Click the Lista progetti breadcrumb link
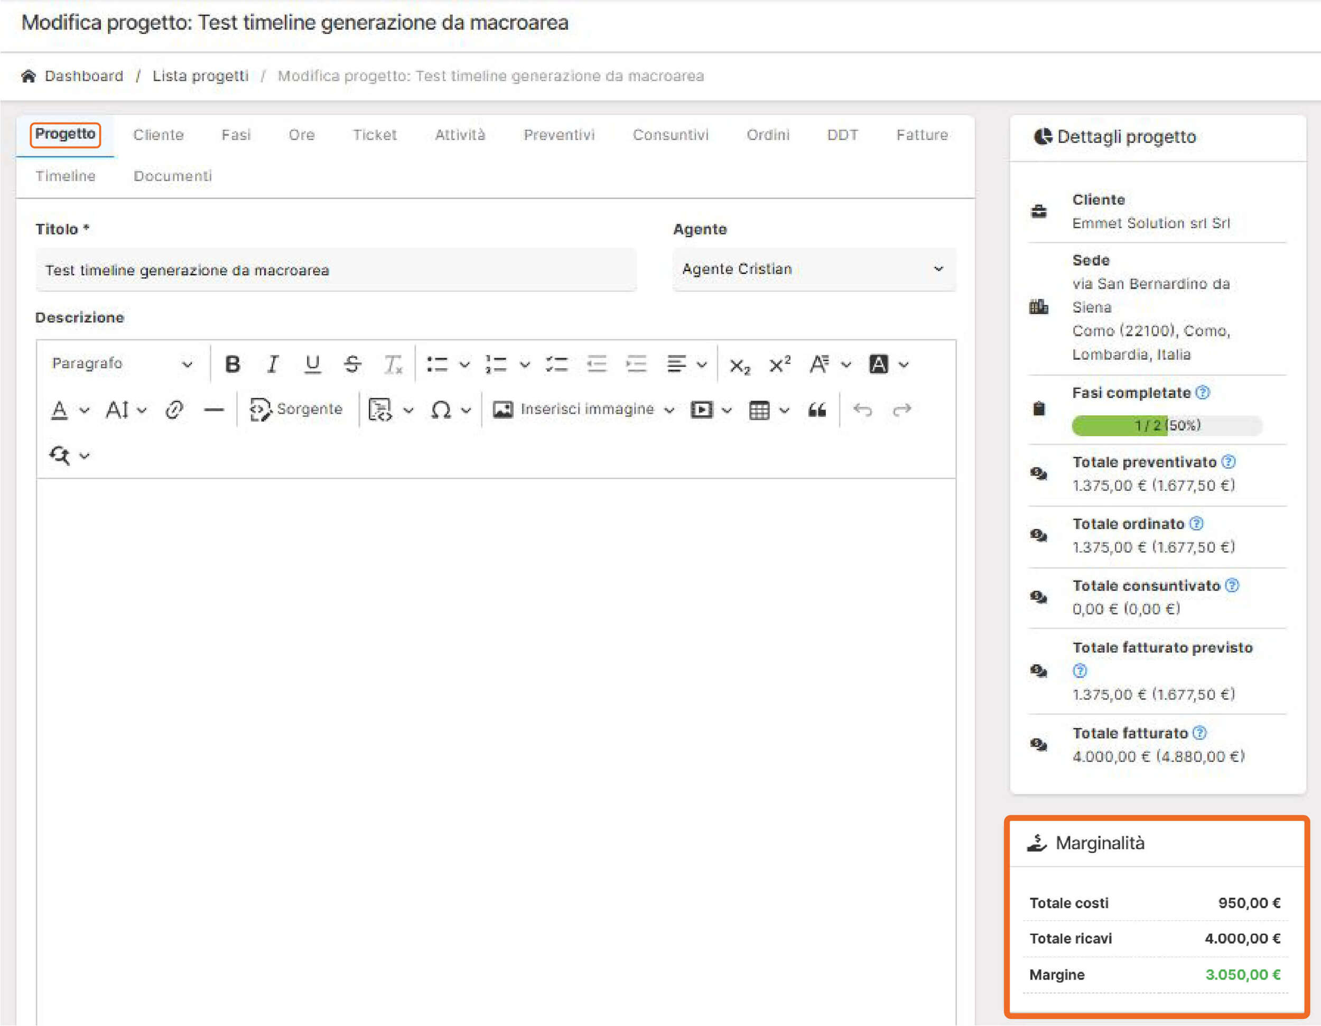 point(200,76)
